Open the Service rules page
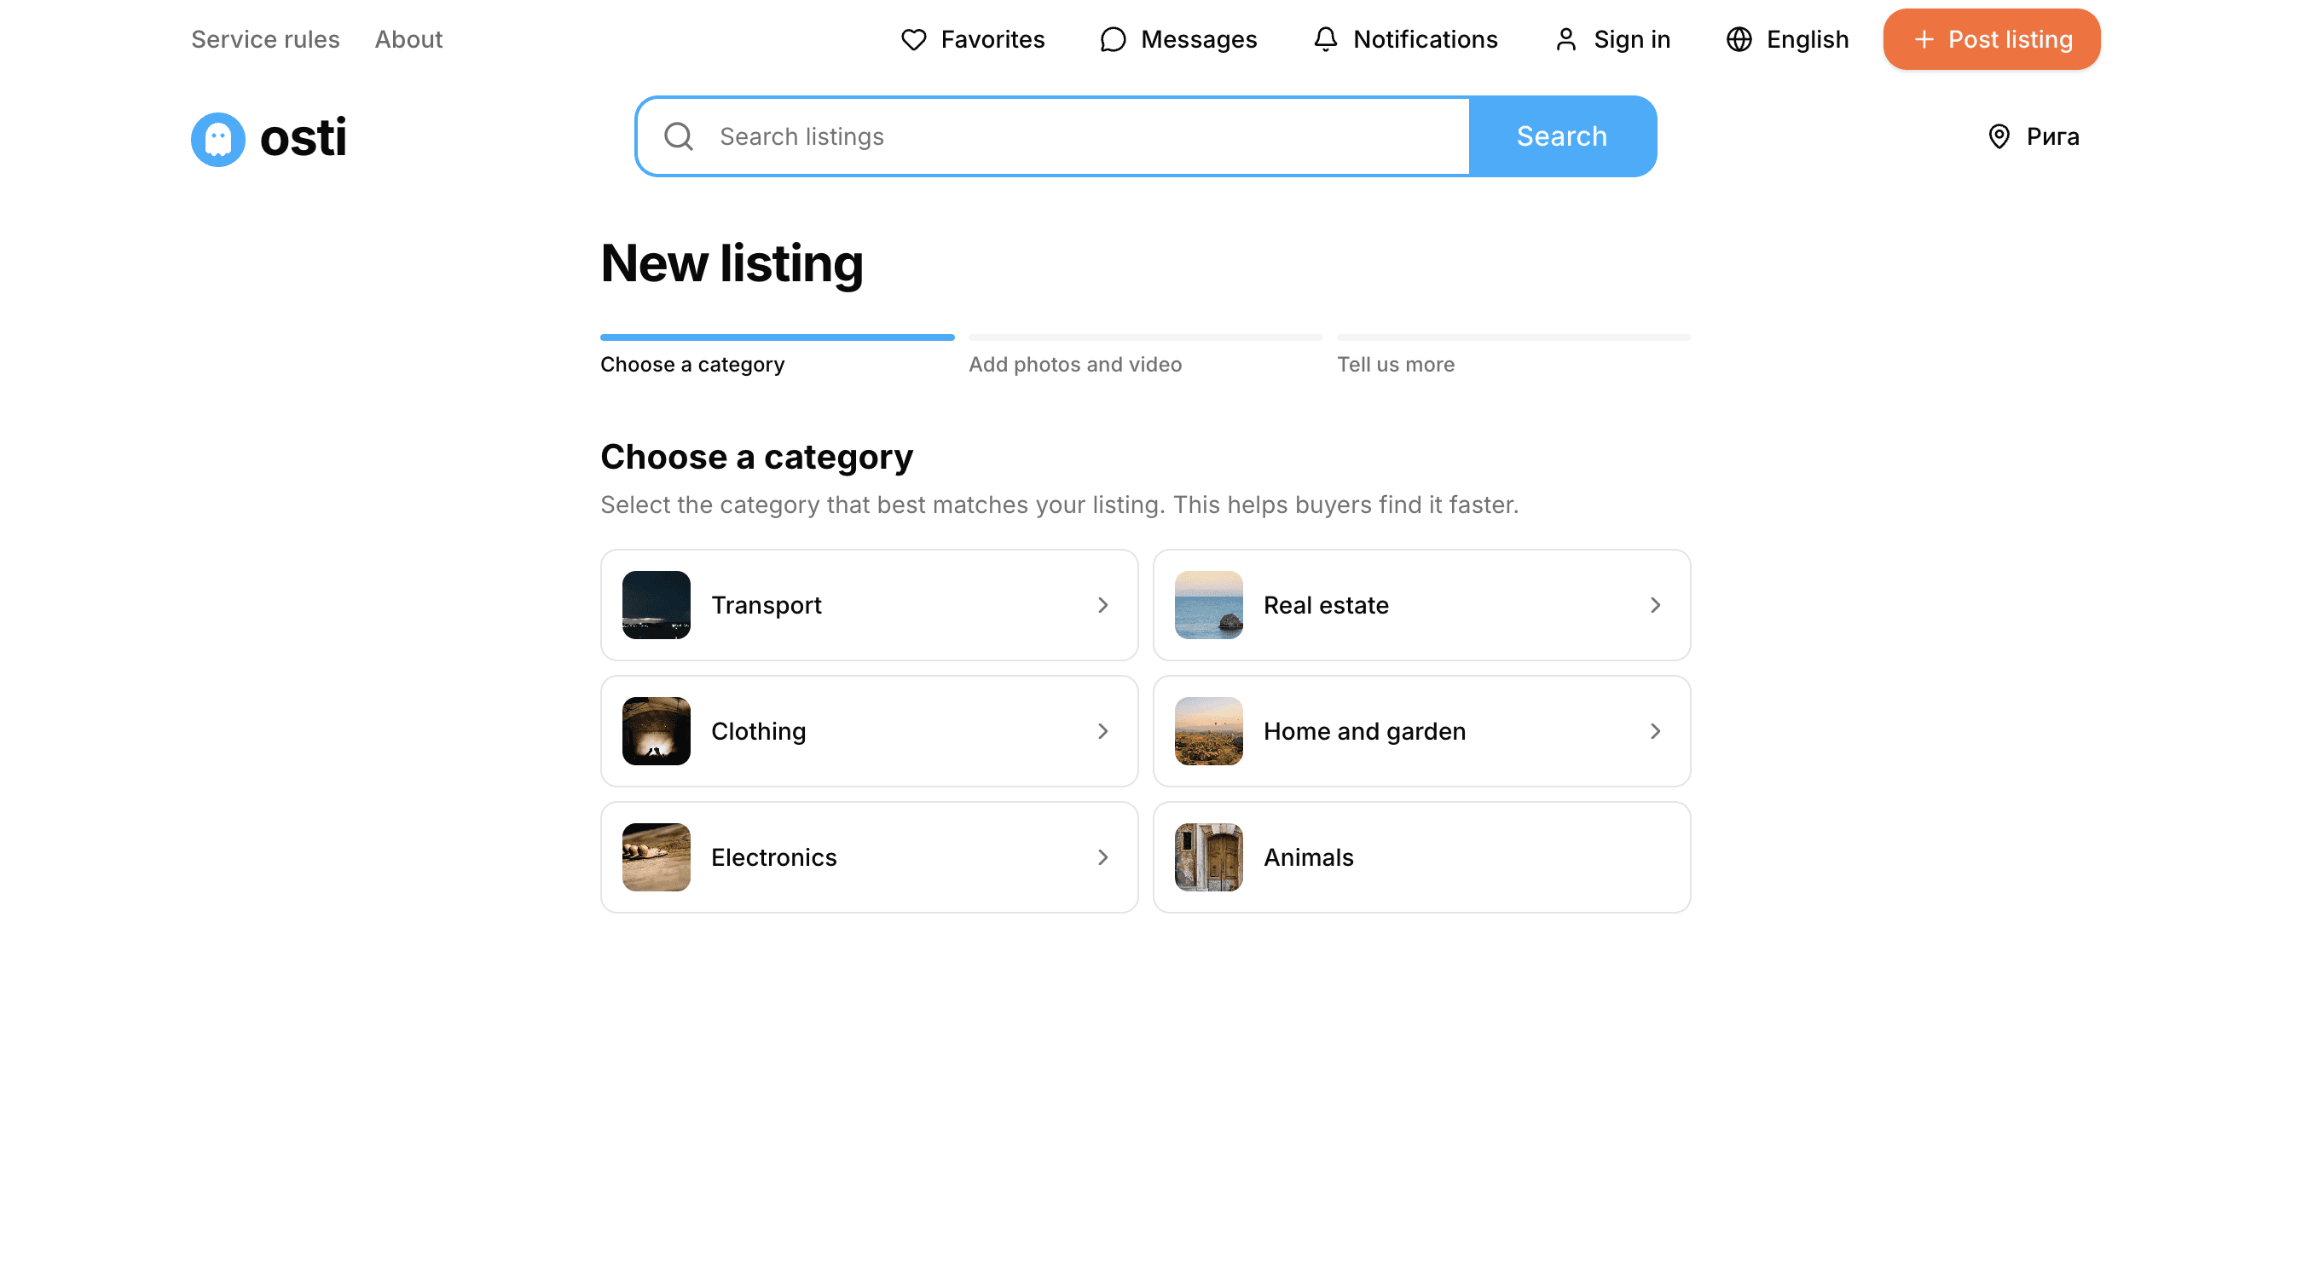This screenshot has height=1280, width=2297. pyautogui.click(x=265, y=39)
